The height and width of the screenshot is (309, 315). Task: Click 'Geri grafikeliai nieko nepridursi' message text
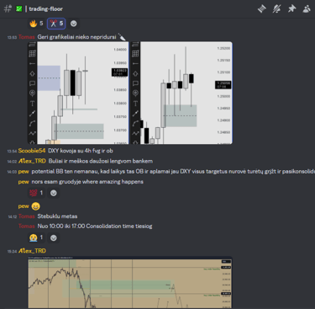click(x=76, y=37)
